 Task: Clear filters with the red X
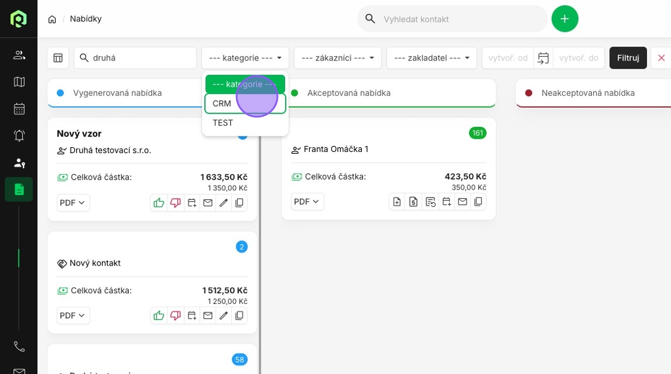click(661, 58)
